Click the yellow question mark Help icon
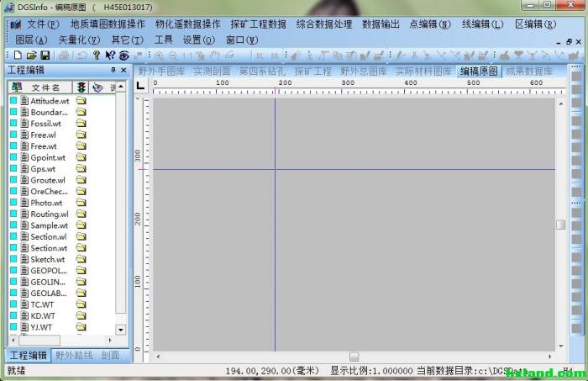588x381 pixels. click(x=97, y=56)
